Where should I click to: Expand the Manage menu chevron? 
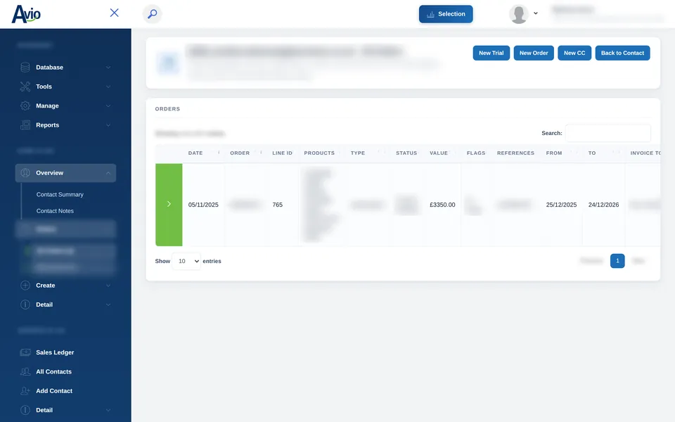point(108,106)
